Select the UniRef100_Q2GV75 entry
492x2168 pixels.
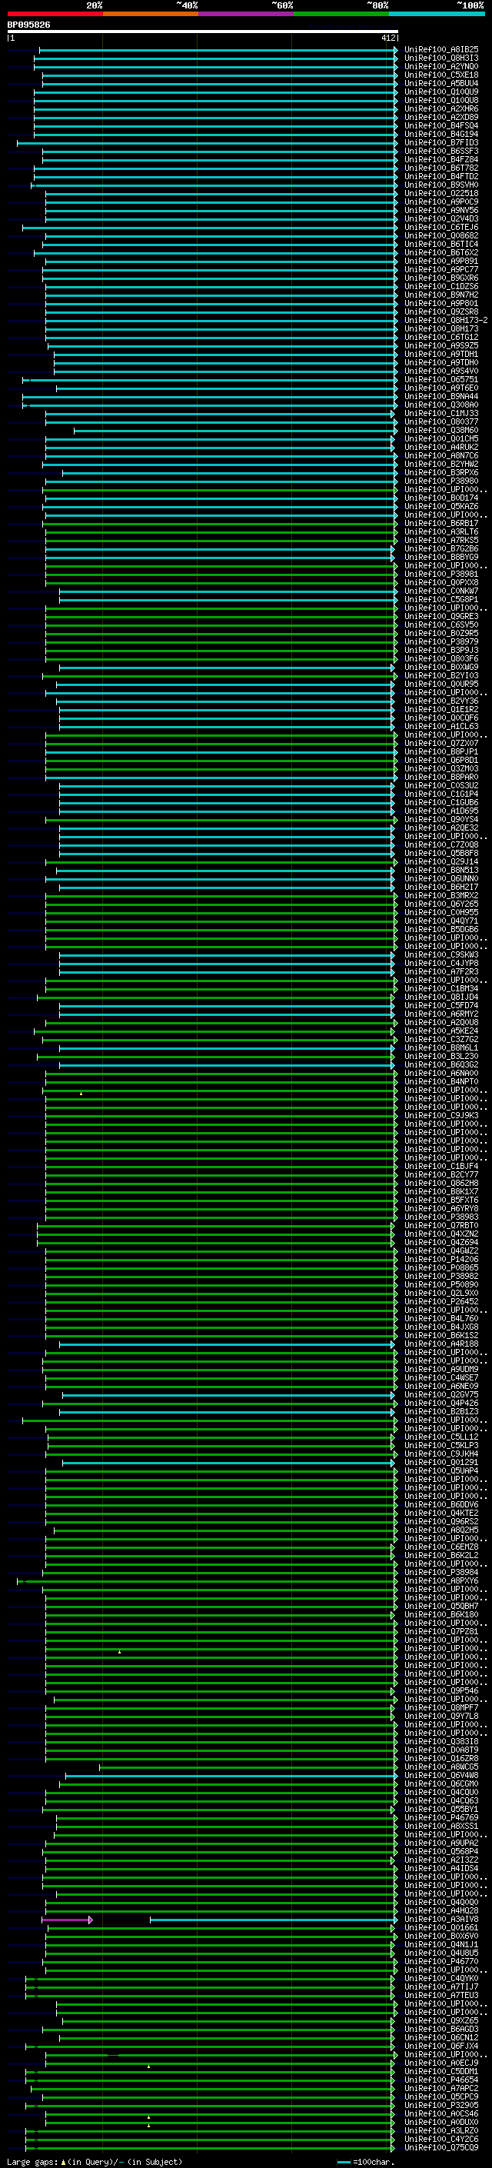[441, 1394]
